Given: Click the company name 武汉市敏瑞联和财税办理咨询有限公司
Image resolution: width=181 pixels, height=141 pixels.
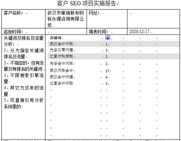Looking at the screenshot, I should click(66, 19).
